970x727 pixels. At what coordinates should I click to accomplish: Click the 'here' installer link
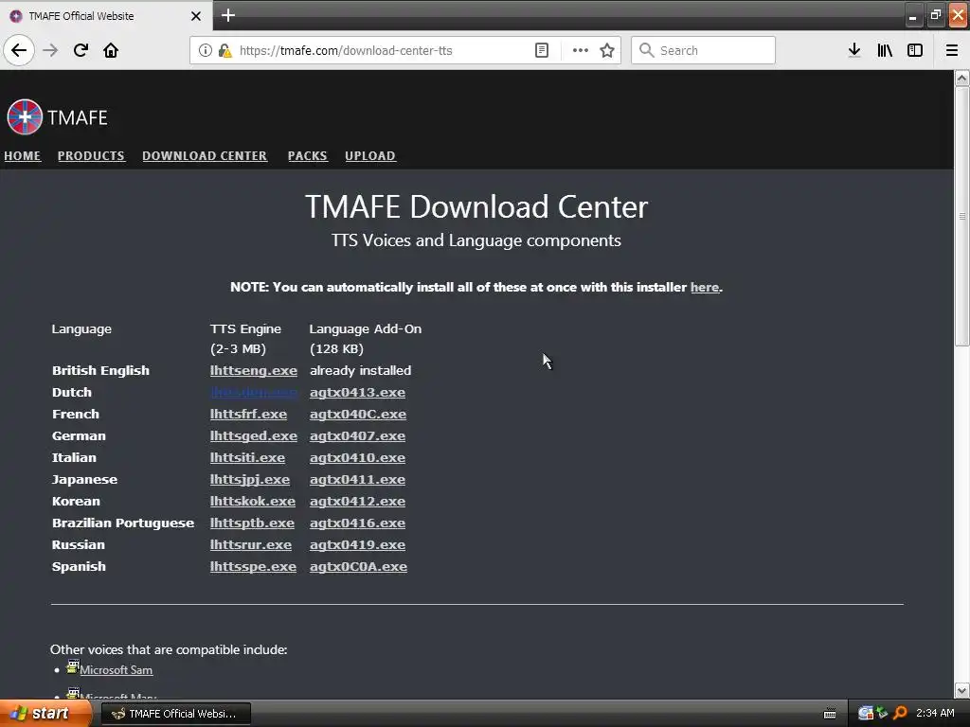tap(705, 287)
